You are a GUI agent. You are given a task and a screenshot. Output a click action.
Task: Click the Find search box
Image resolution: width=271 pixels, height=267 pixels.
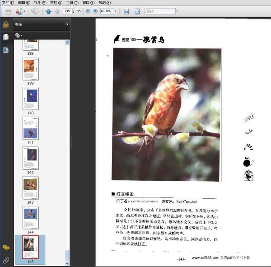160,11
